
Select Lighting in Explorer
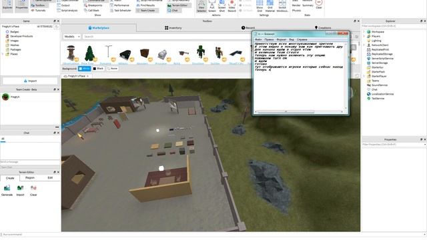(x=376, y=41)
